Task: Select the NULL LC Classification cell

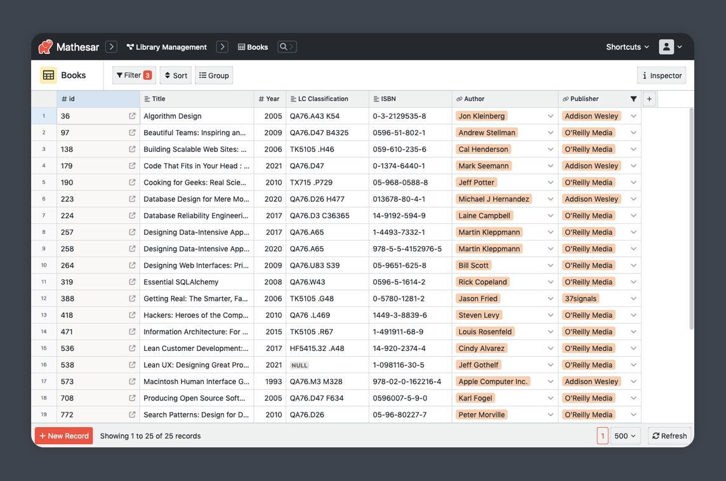Action: [327, 365]
